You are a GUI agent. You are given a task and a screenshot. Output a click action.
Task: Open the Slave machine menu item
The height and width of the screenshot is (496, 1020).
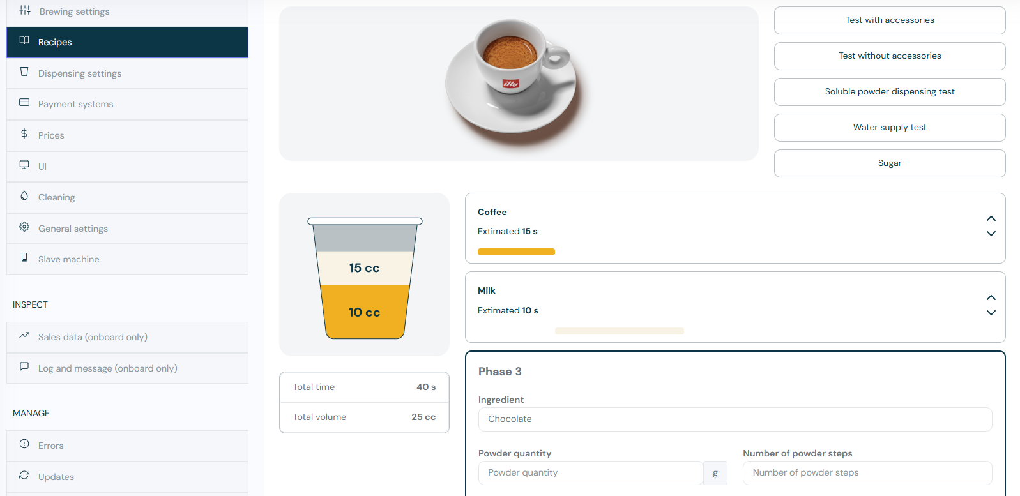69,259
